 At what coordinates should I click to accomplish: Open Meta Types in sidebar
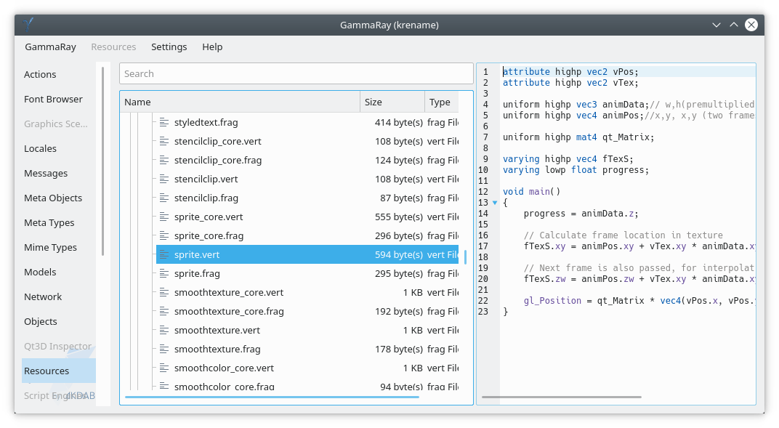tap(59, 222)
